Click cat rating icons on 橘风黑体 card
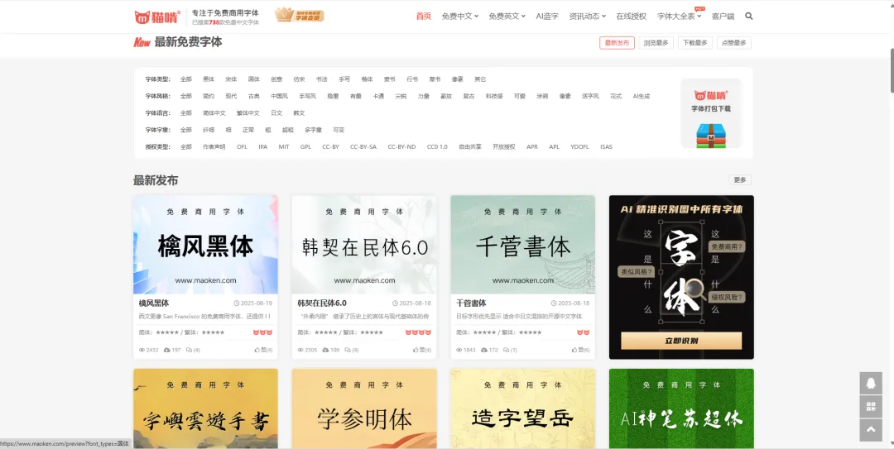 tap(263, 332)
